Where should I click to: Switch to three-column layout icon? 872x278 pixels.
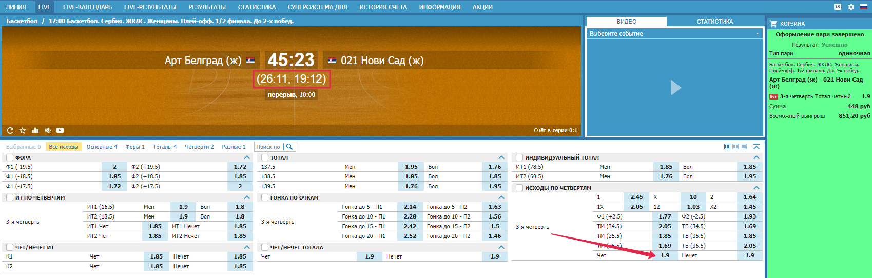click(727, 147)
